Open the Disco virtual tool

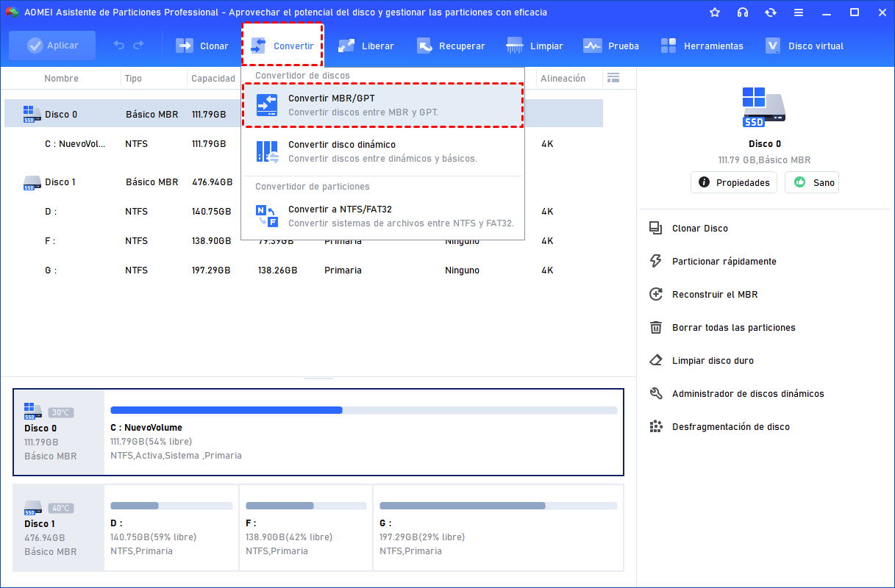tap(805, 46)
